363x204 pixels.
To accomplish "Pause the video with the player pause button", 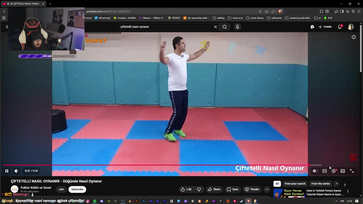I will 7,171.
